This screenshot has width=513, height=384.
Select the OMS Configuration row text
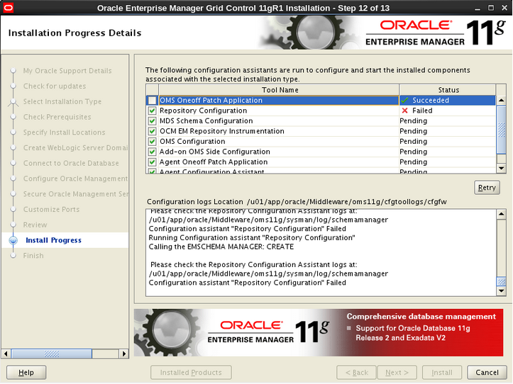[192, 142]
